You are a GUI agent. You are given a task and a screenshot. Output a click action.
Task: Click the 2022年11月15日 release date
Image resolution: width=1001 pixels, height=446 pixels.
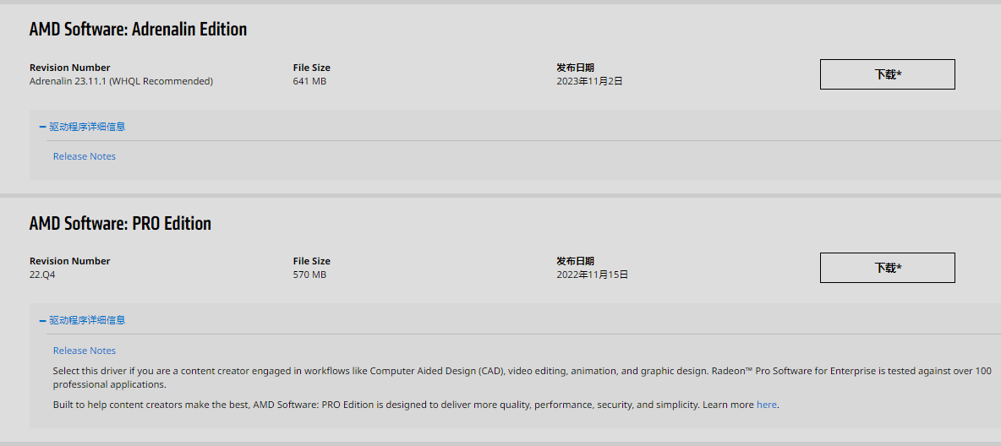(x=592, y=275)
